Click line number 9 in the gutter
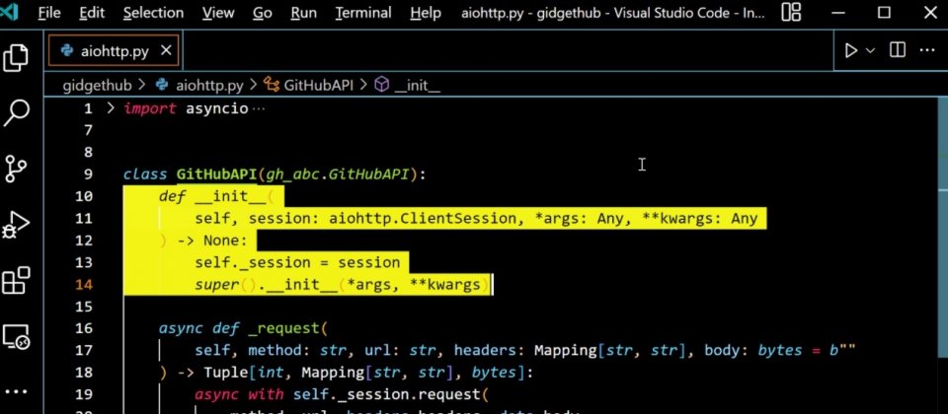Viewport: 948px width, 414px height. [88, 174]
